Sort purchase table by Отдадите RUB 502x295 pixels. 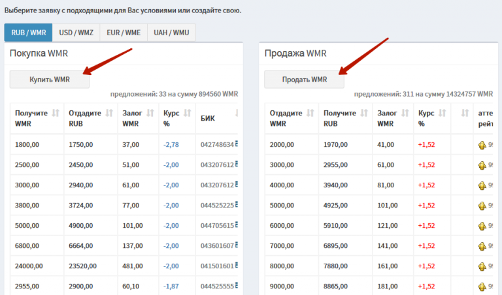[109, 113]
